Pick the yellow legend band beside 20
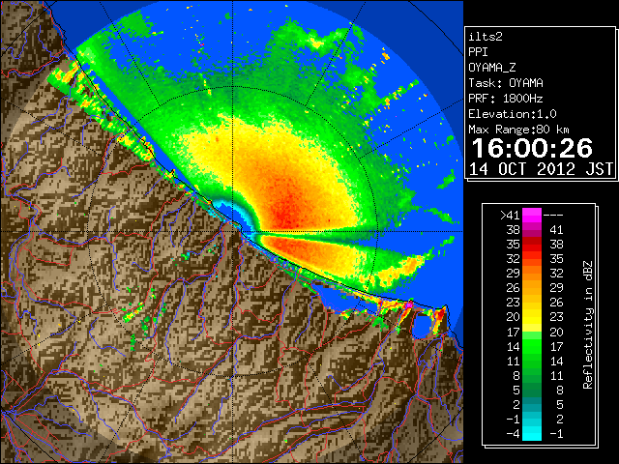The image size is (619, 464). [532, 317]
